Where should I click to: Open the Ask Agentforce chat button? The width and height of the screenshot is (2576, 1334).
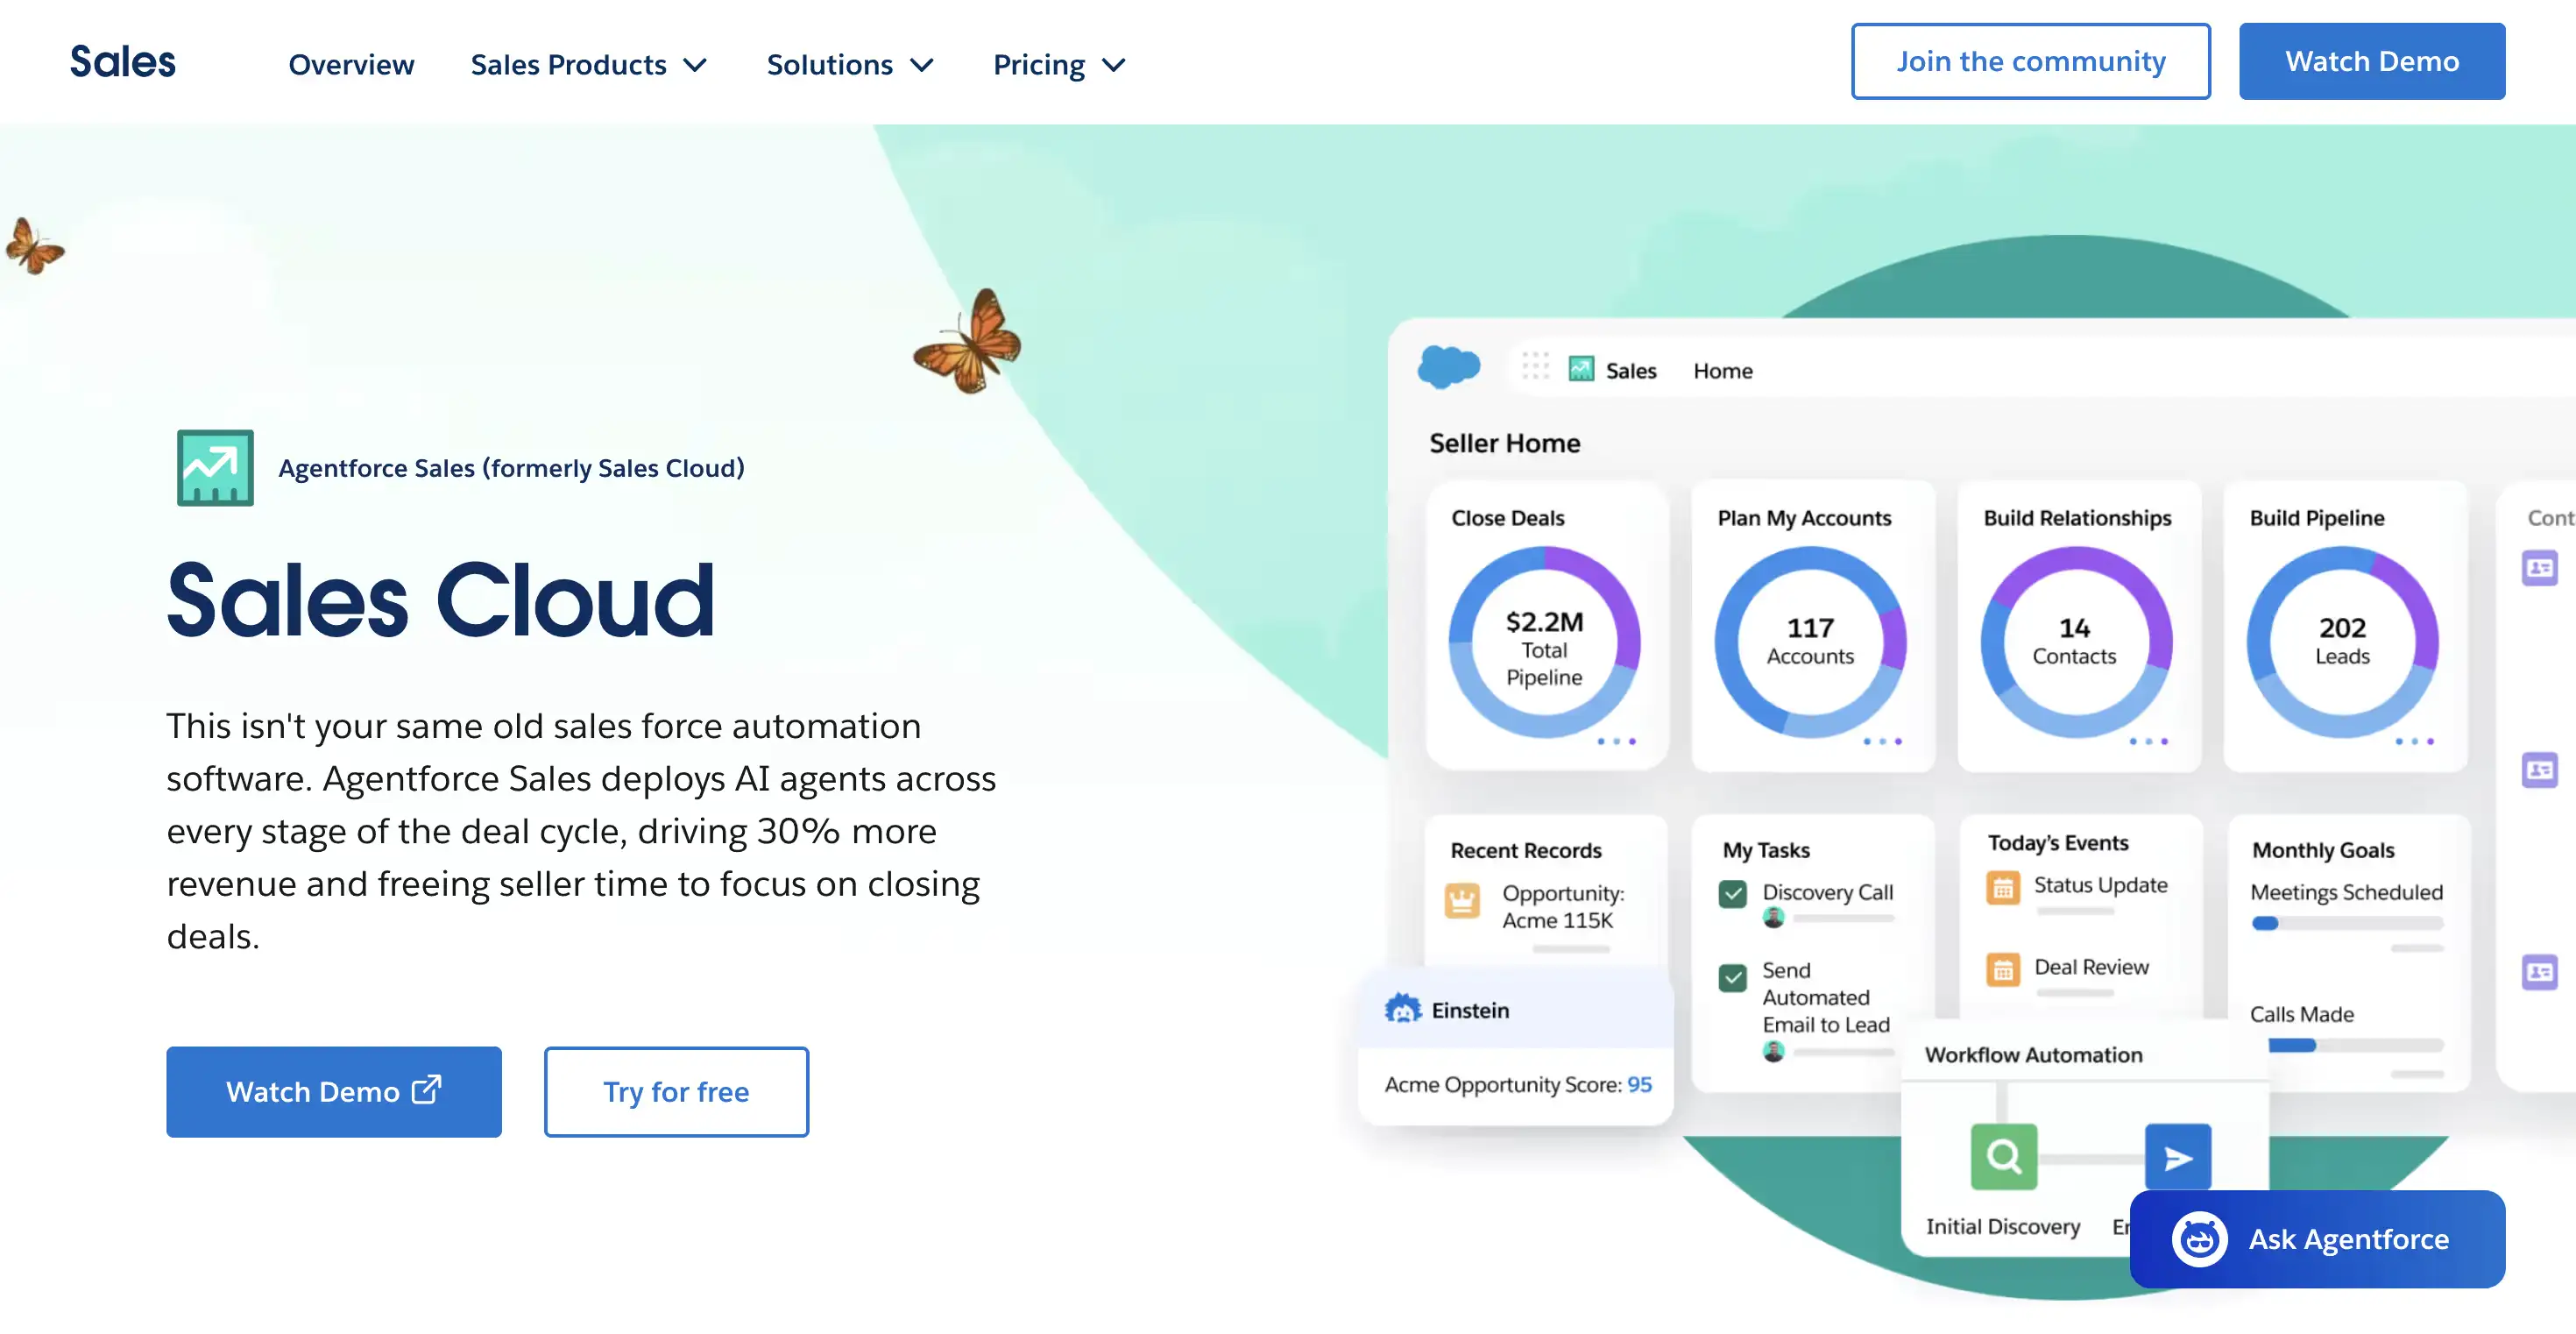click(x=2317, y=1239)
